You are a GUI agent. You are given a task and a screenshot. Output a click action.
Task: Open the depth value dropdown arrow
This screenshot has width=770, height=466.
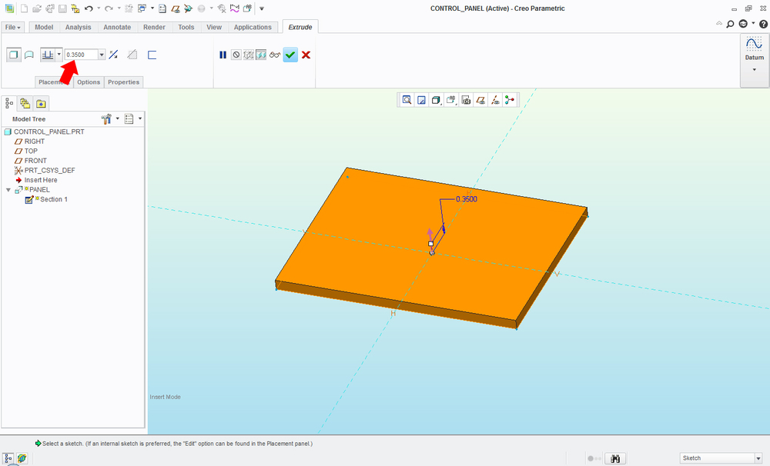click(x=102, y=55)
